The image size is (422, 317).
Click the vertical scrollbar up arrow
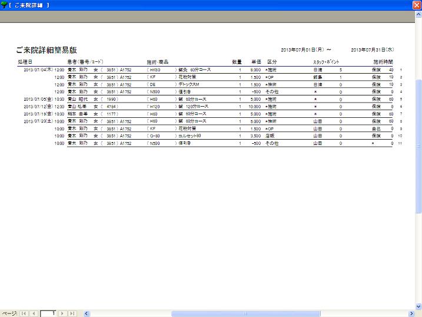pyautogui.click(x=418, y=15)
